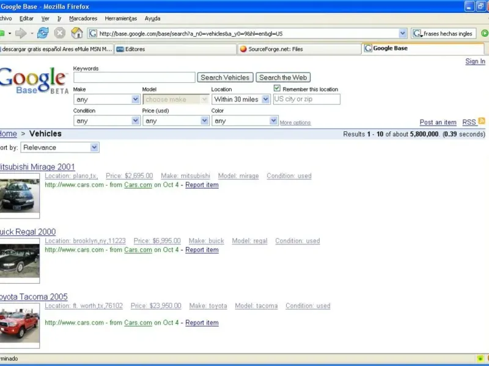Click in the Keywords input field
Viewport: 489px width, 366px height.
tap(134, 77)
